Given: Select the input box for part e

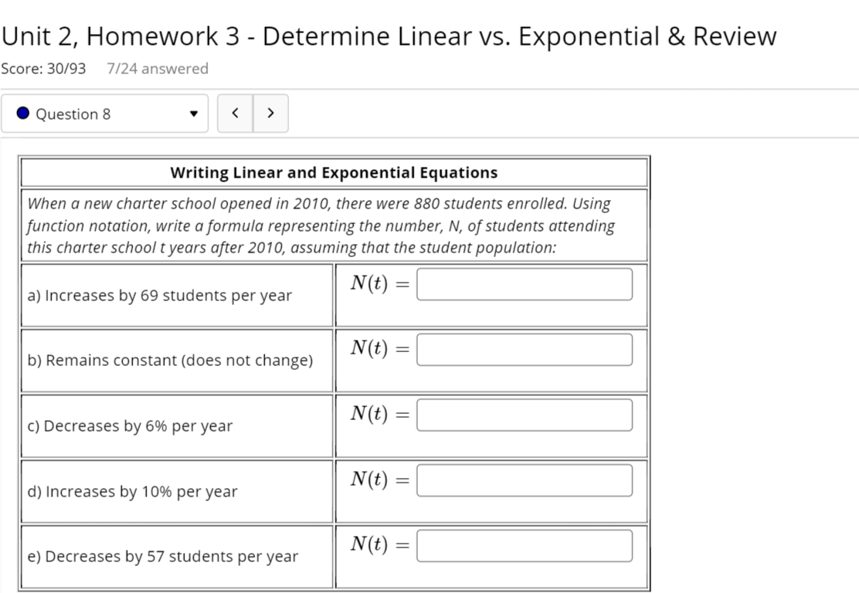Looking at the screenshot, I should pos(525,545).
